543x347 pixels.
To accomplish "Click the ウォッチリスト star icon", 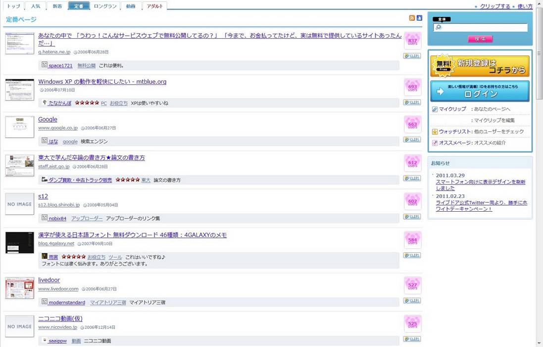I will tap(435, 132).
